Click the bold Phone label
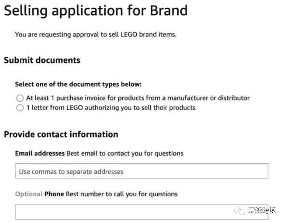This screenshot has height=223, width=285. (54, 194)
